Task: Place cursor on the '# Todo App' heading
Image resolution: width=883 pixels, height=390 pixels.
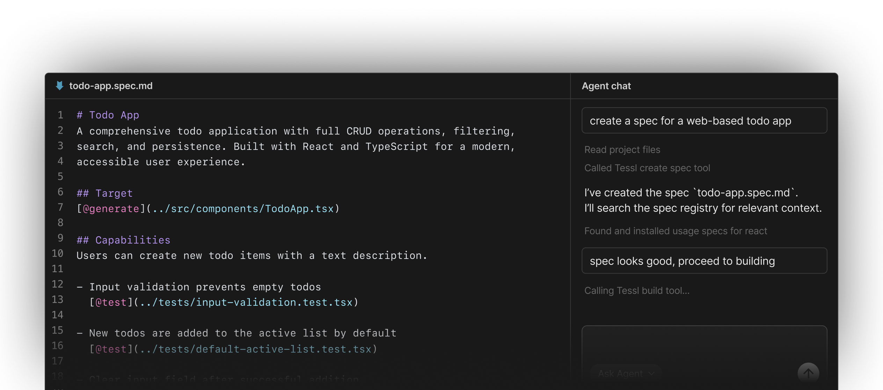Action: click(108, 115)
